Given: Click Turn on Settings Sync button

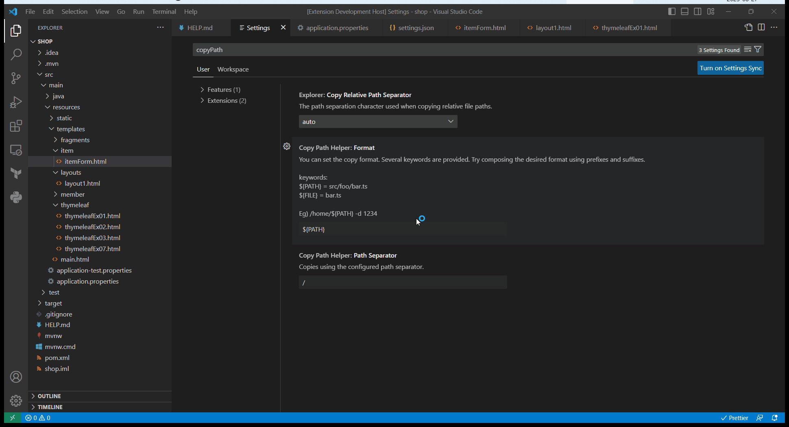Looking at the screenshot, I should pyautogui.click(x=730, y=68).
